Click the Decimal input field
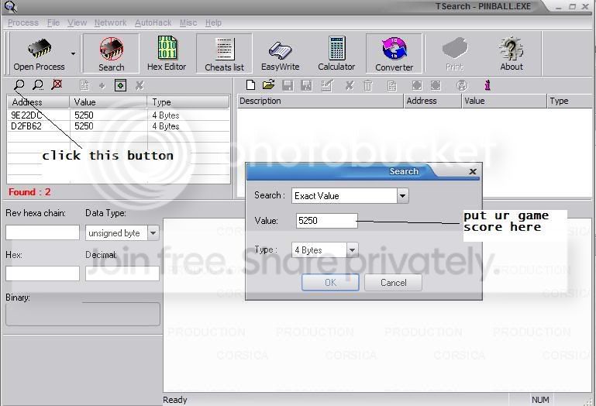Screen dimensions: 596x406 coord(122,274)
